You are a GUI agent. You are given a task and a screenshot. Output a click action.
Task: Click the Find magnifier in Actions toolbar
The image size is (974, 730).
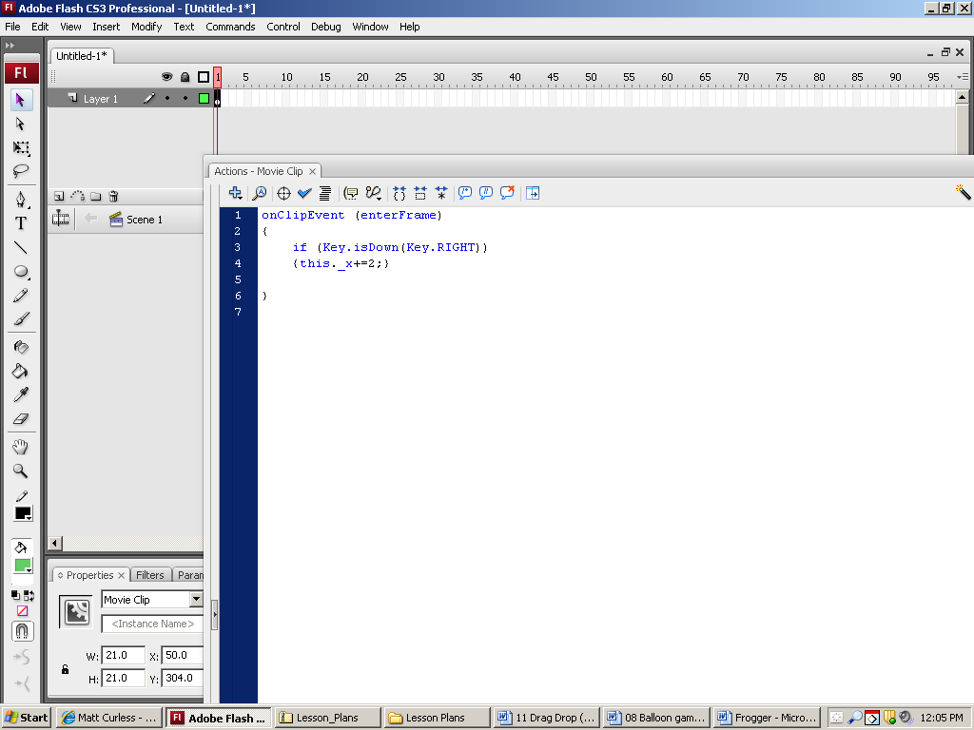(259, 193)
